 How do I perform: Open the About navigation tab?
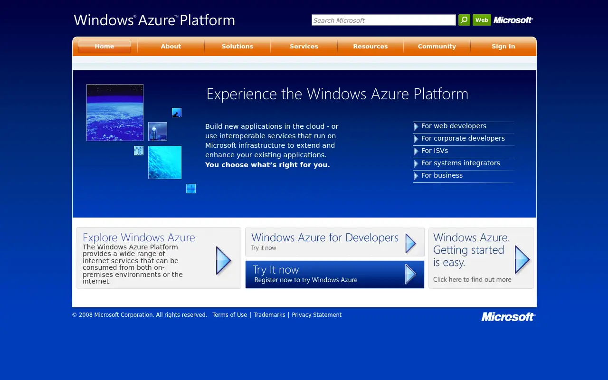pyautogui.click(x=171, y=47)
